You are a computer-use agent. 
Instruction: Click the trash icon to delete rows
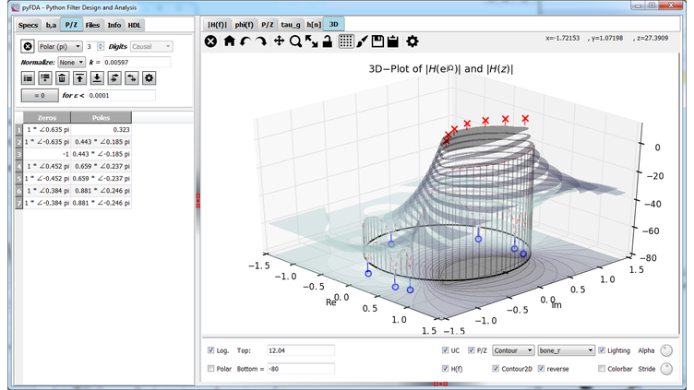pos(62,78)
